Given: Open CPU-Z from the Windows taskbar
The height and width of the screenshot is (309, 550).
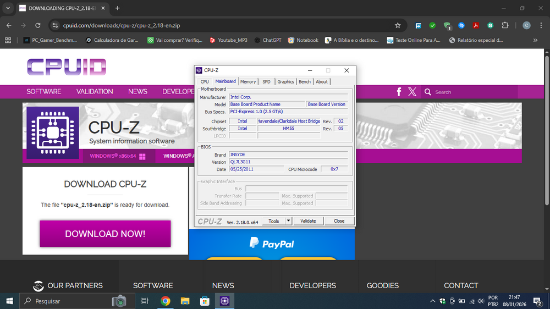Looking at the screenshot, I should coord(224,301).
